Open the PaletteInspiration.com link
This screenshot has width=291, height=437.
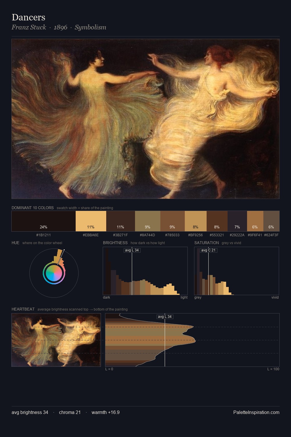coord(256,412)
